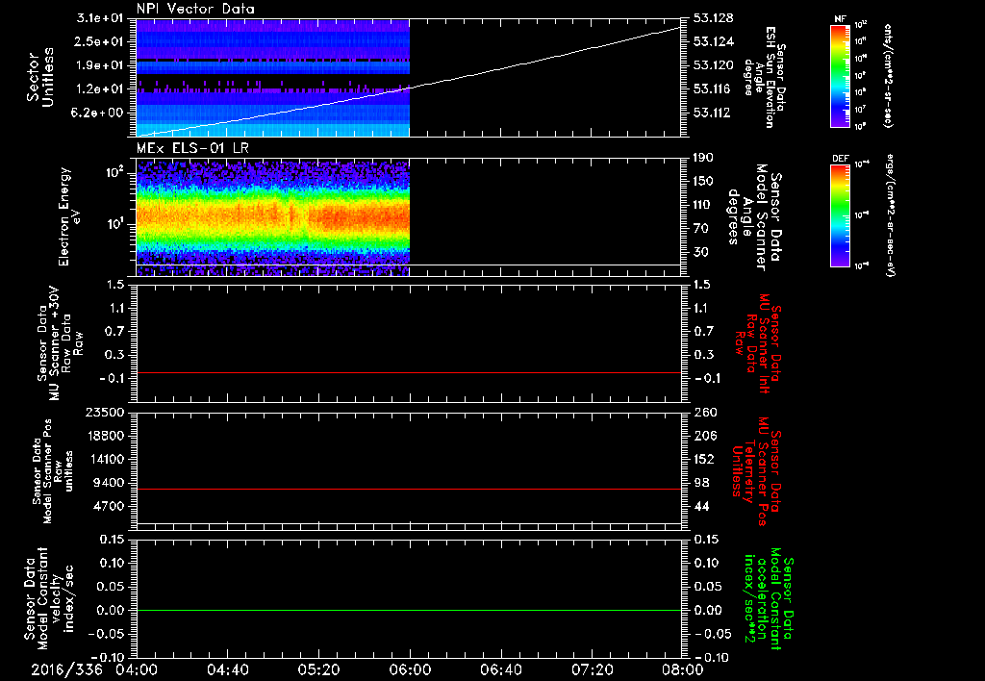985x681 pixels.
Task: Click the 08:00 time tick label
Action: pyautogui.click(x=683, y=669)
